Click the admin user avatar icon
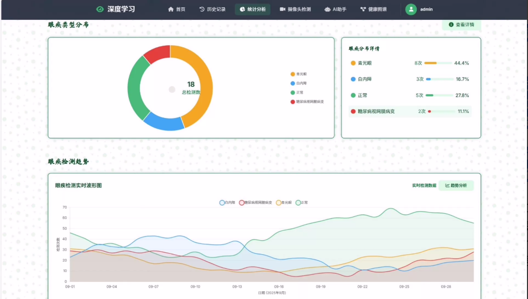The width and height of the screenshot is (528, 299). point(411,9)
